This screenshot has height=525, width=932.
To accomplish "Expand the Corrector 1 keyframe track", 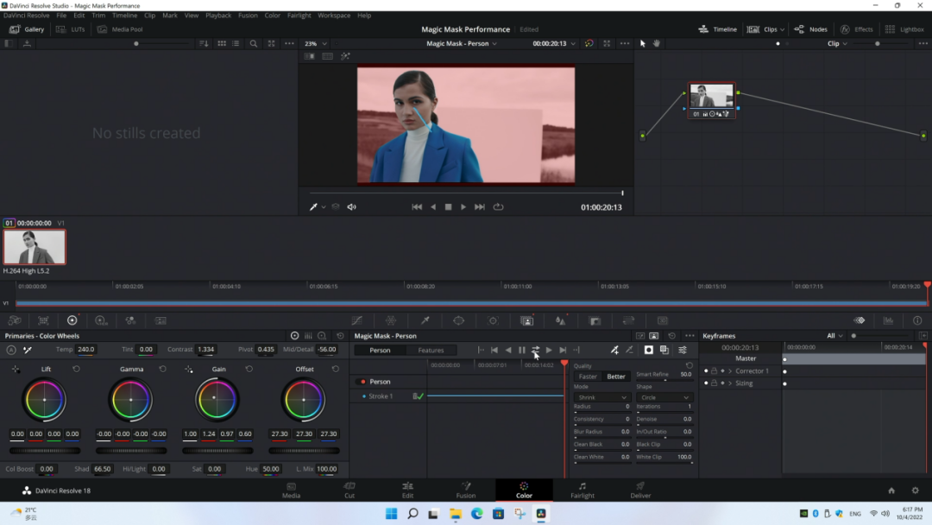I will [x=730, y=371].
